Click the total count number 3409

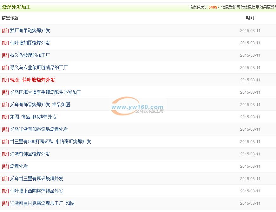click(x=213, y=7)
